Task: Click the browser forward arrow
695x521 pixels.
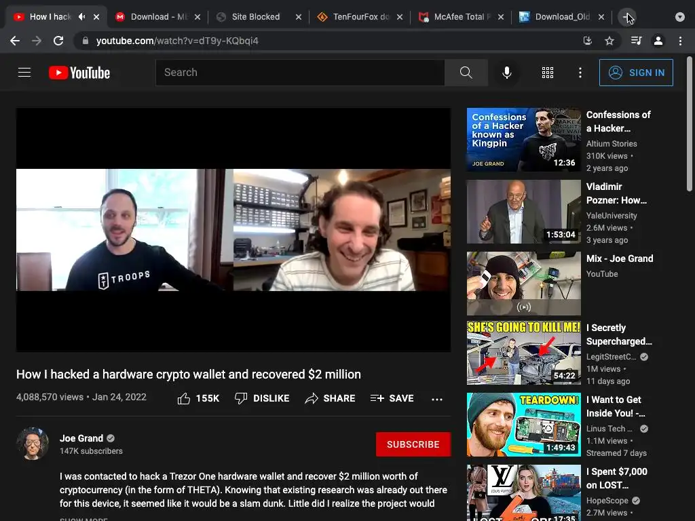Action: coord(37,41)
